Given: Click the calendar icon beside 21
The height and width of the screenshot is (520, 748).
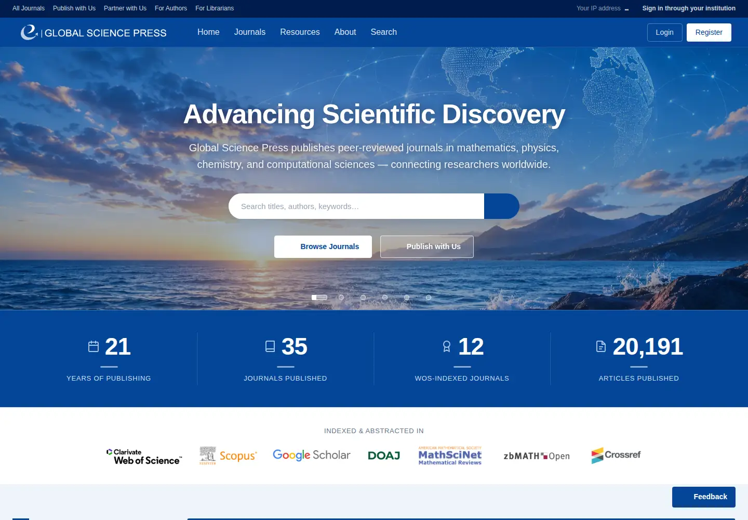Looking at the screenshot, I should (x=94, y=346).
